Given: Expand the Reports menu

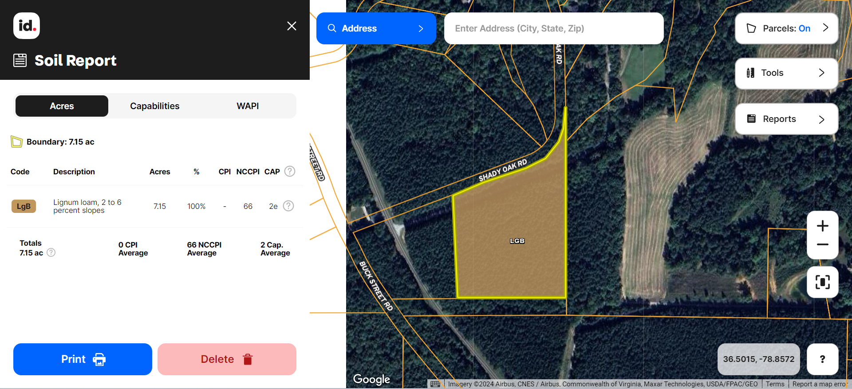Looking at the screenshot, I should point(786,119).
